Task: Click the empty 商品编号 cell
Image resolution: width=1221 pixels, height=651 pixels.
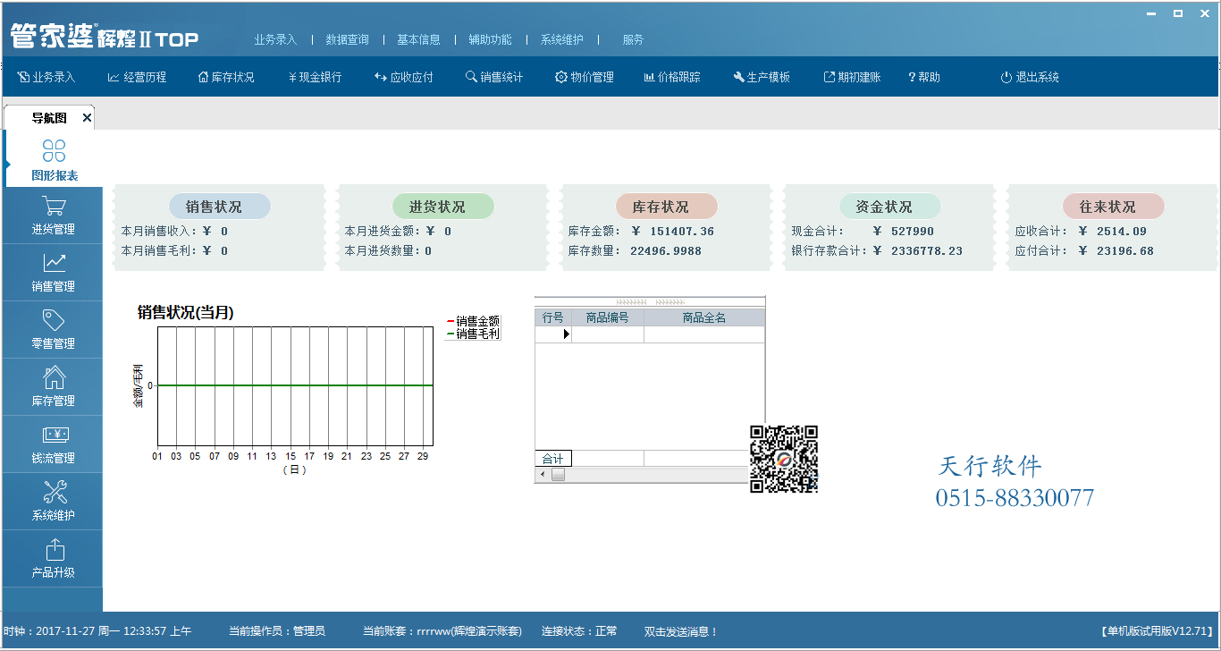Action: (608, 334)
